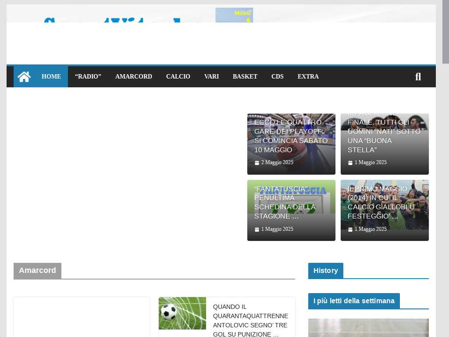Go to AMARCORD section in menu
The image size is (449, 337).
(134, 76)
